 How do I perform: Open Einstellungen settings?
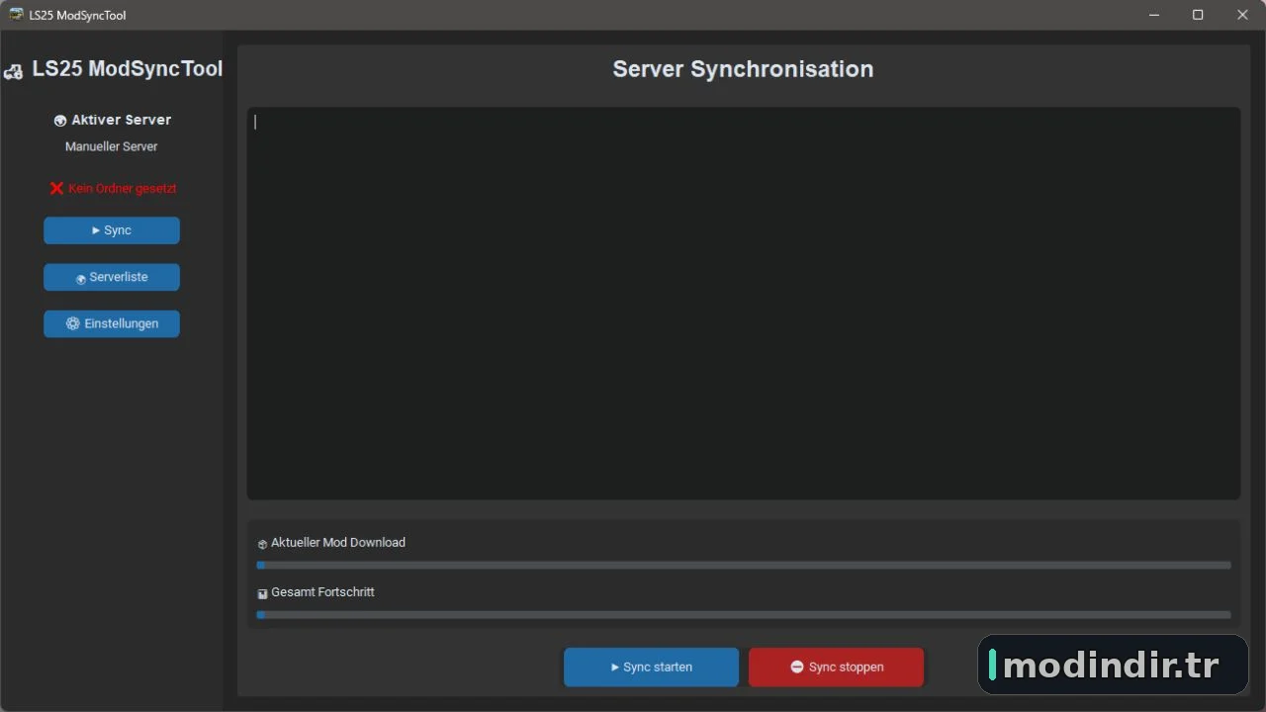[x=112, y=323]
